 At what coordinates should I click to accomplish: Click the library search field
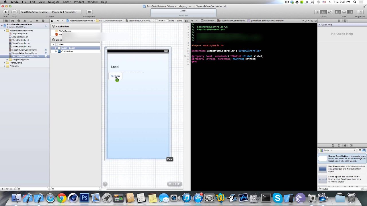click(341, 189)
